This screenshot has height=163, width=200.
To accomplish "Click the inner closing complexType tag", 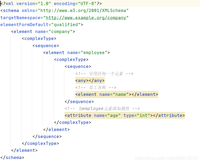I will coord(73,123).
